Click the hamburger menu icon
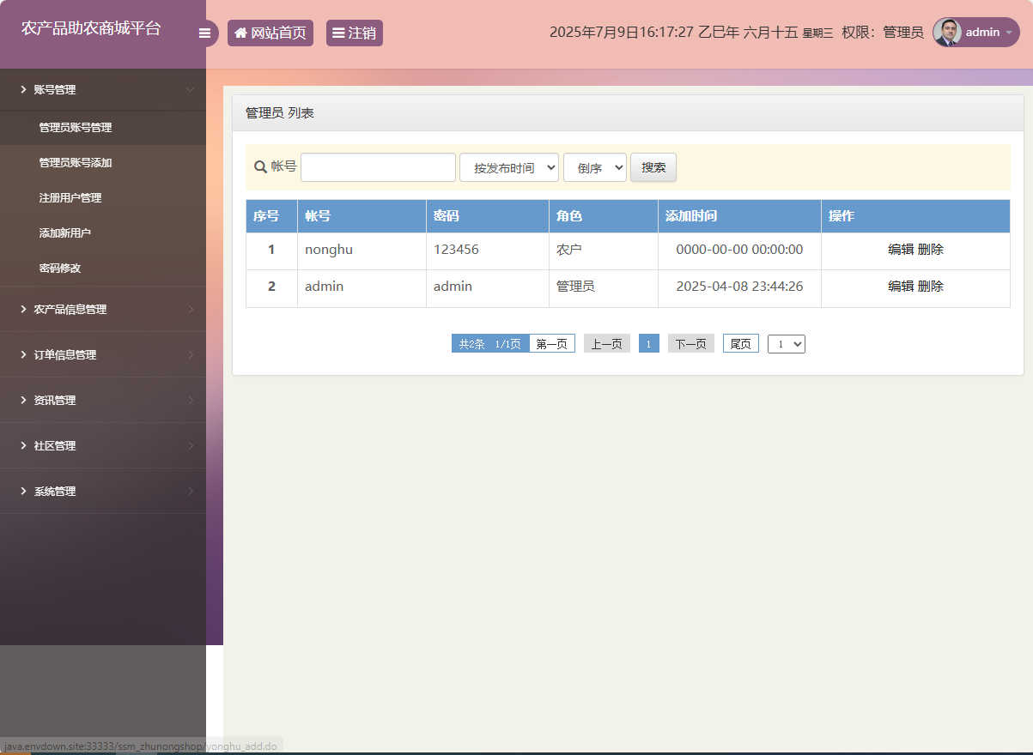 coord(205,32)
